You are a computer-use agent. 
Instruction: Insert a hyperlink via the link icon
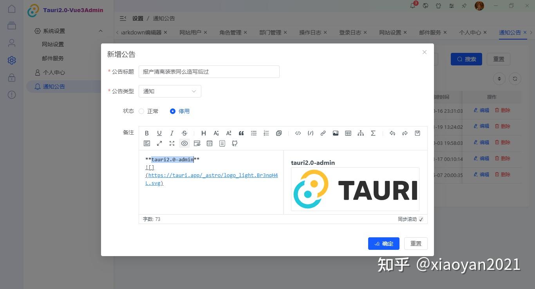pyautogui.click(x=323, y=133)
